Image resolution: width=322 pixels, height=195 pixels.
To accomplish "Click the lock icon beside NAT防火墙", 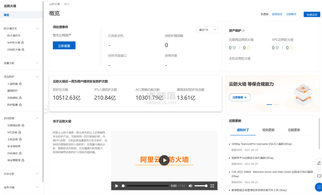I will [23, 43].
